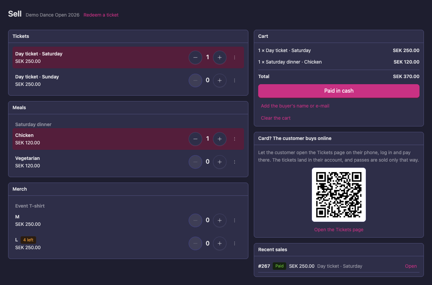Add the buyer's name or e-mail

295,106
